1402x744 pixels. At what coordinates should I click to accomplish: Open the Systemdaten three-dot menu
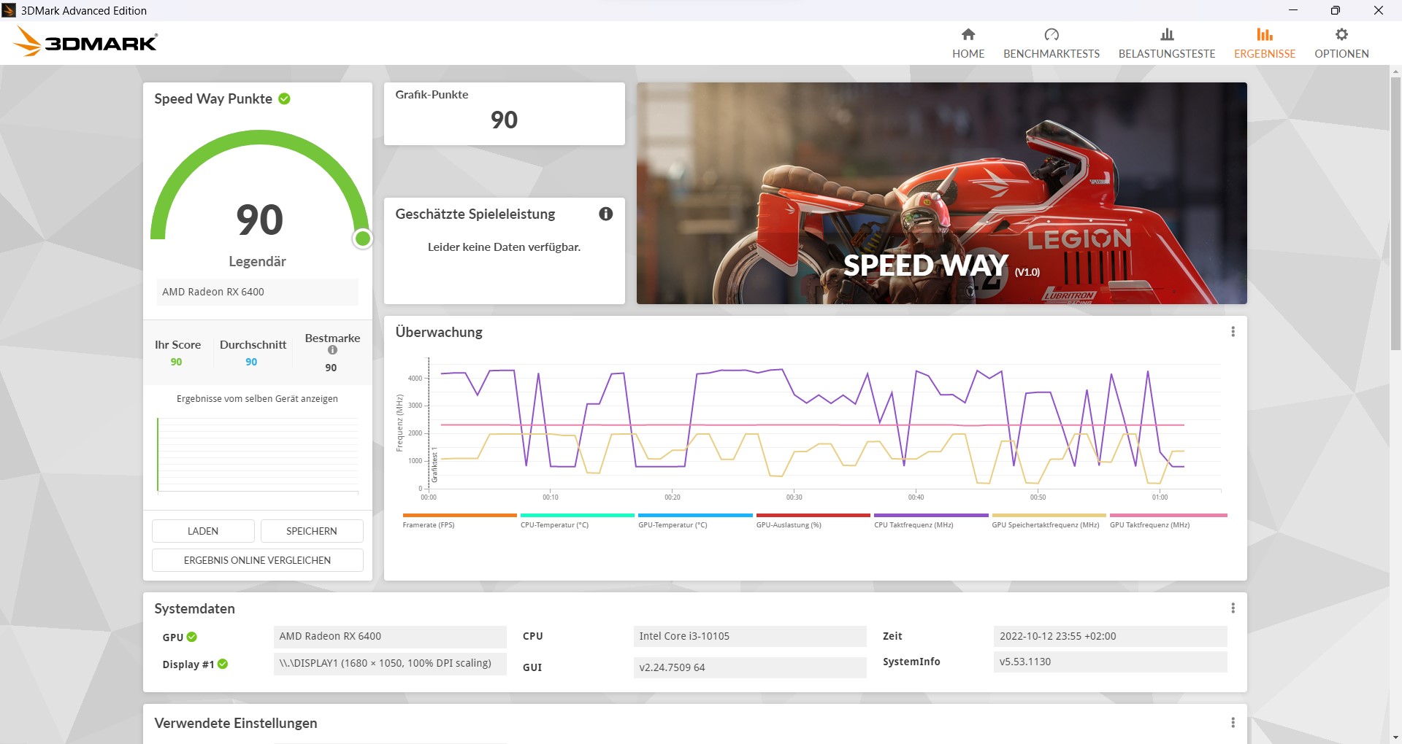click(x=1233, y=608)
